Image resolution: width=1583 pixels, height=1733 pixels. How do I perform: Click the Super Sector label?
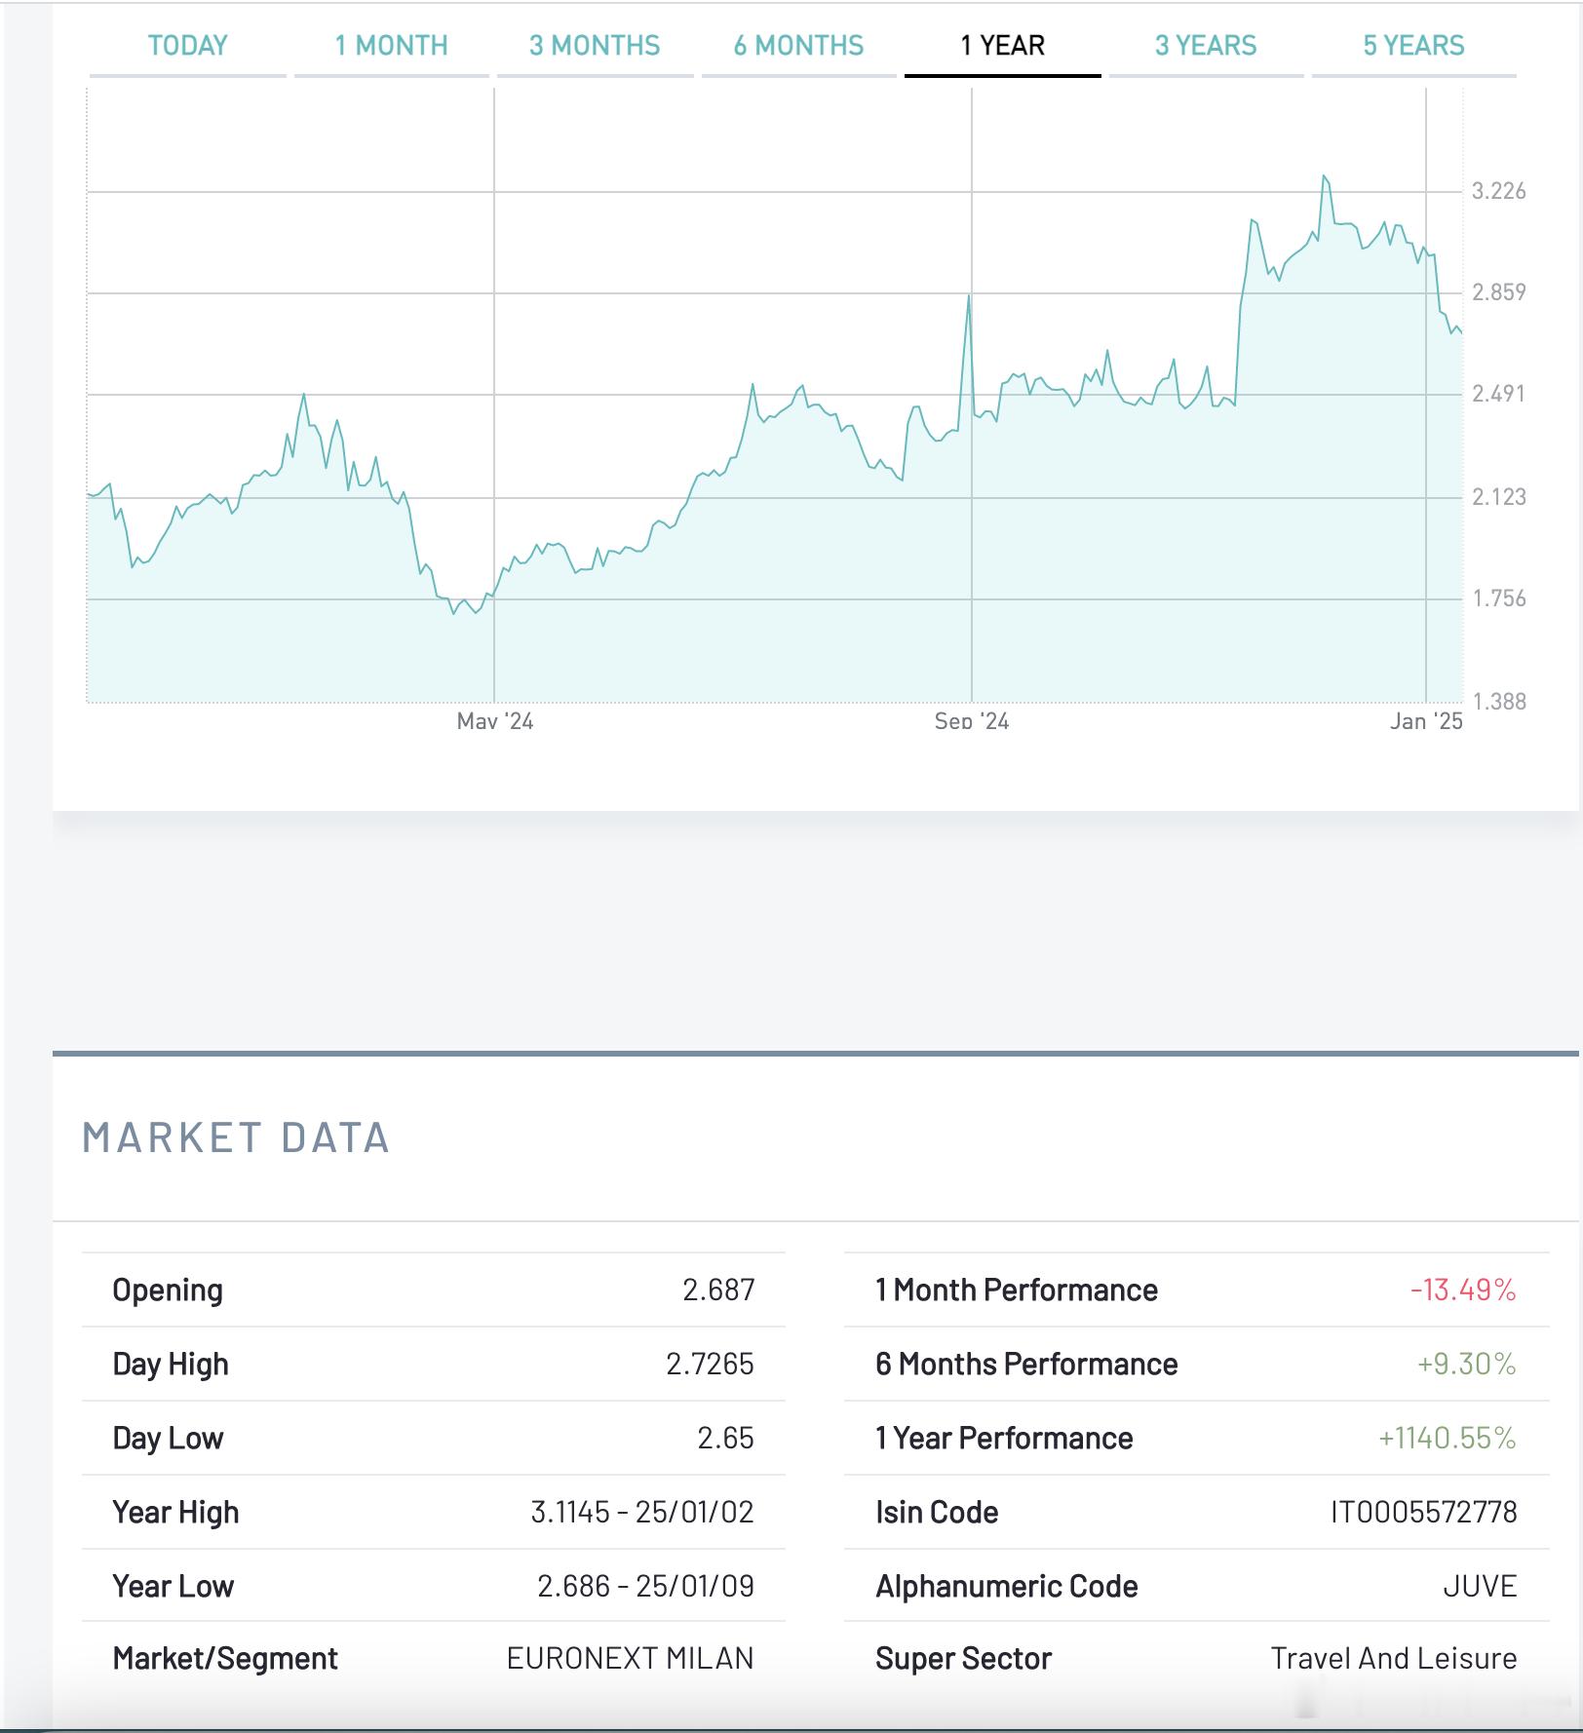point(963,1658)
